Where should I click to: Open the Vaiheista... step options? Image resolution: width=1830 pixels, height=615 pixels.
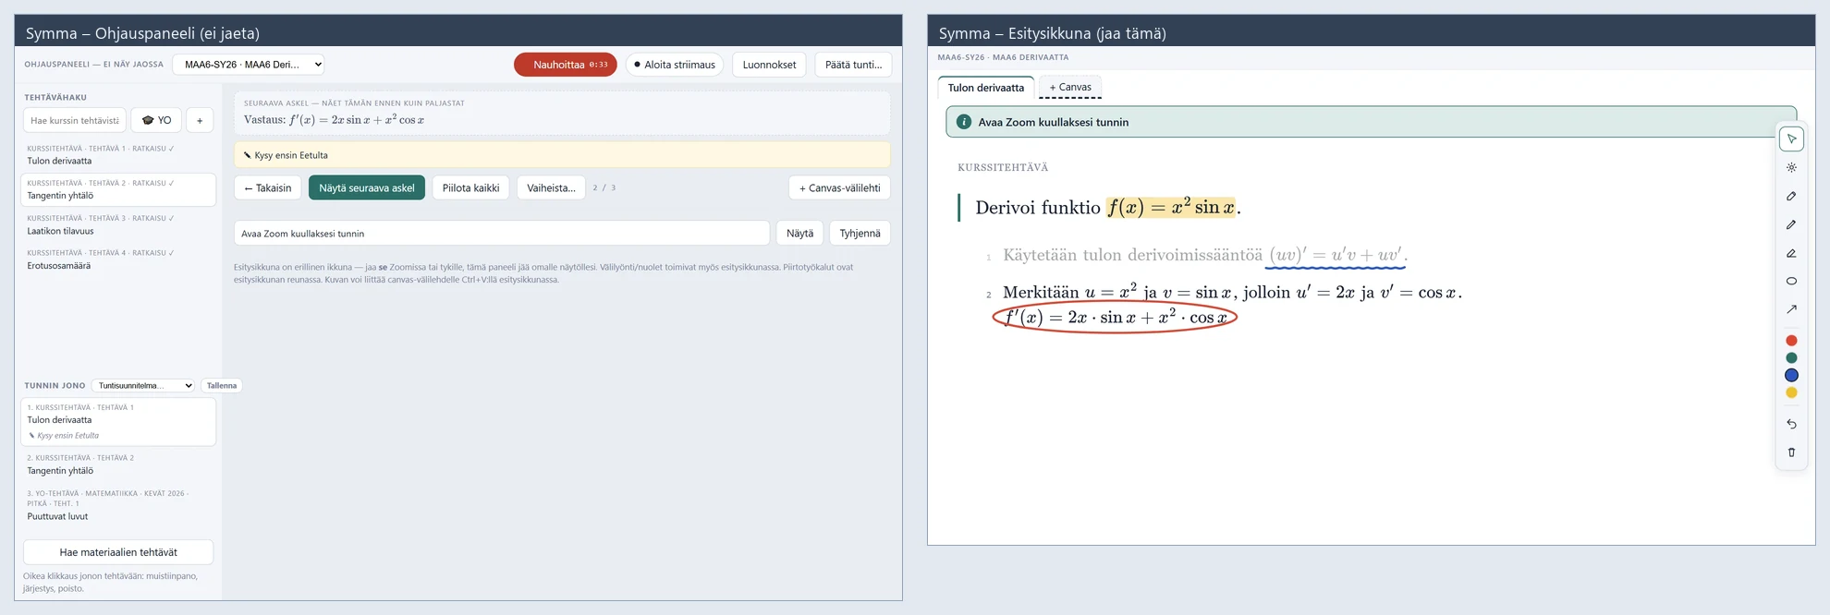pyautogui.click(x=551, y=187)
